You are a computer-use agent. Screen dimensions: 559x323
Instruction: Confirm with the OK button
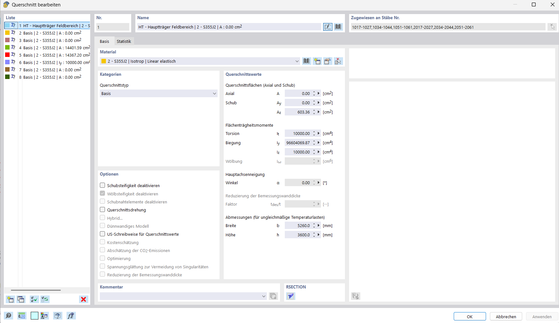coord(470,317)
